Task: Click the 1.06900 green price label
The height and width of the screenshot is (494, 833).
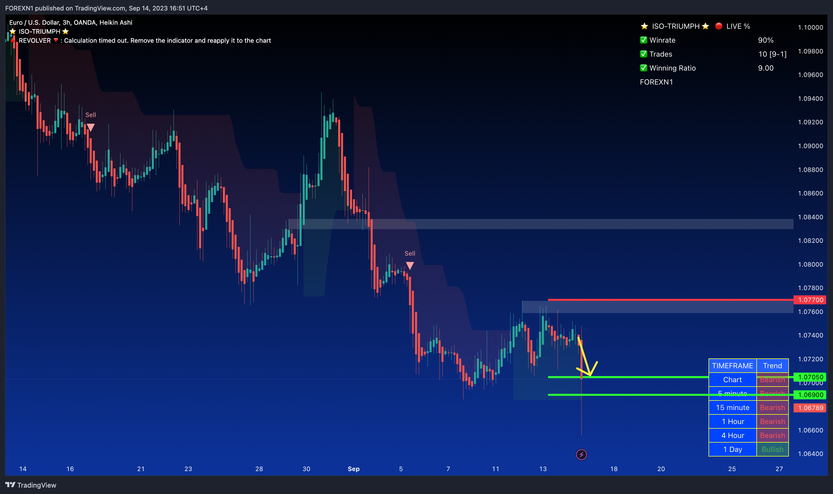Action: pos(810,395)
